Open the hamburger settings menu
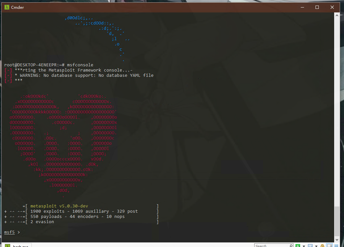The image size is (344, 247). (336, 246)
